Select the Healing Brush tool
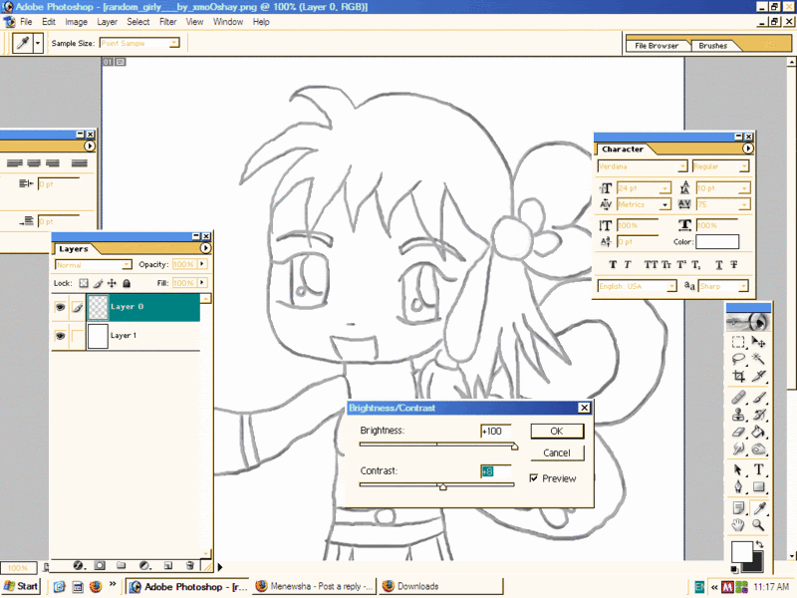The width and height of the screenshot is (797, 598). [738, 397]
